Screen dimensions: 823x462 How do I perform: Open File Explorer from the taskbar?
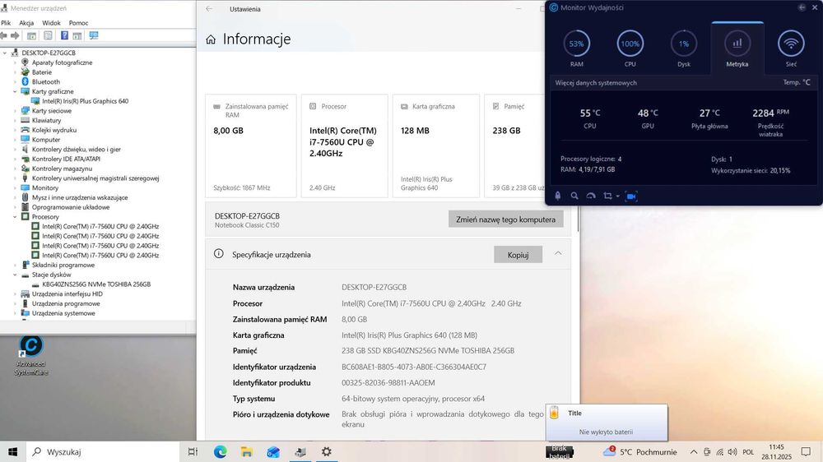246,451
